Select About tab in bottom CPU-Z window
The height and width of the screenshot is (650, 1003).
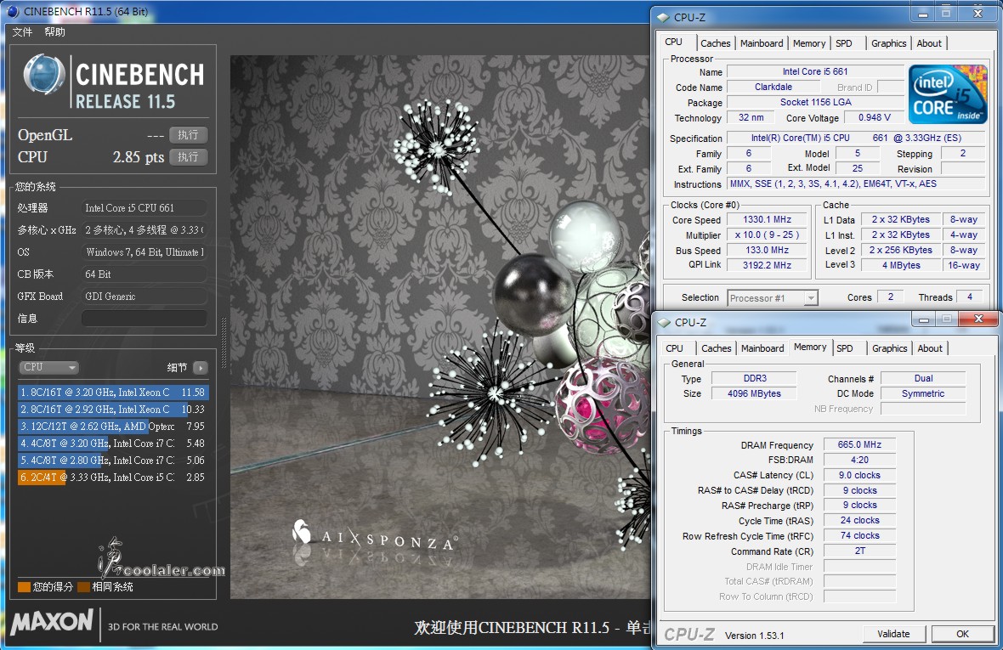pyautogui.click(x=929, y=348)
